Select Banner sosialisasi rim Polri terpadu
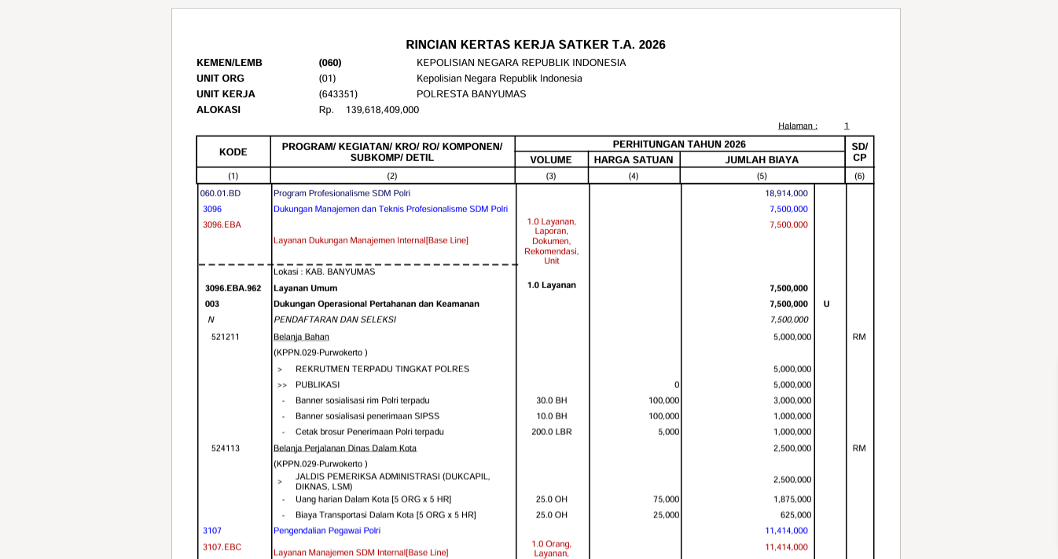The image size is (1058, 559). tap(362, 400)
